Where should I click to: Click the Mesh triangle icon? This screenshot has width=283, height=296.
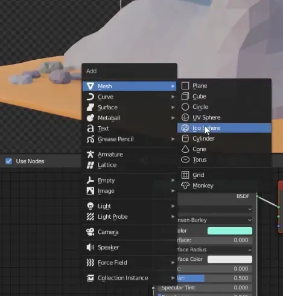tap(91, 86)
